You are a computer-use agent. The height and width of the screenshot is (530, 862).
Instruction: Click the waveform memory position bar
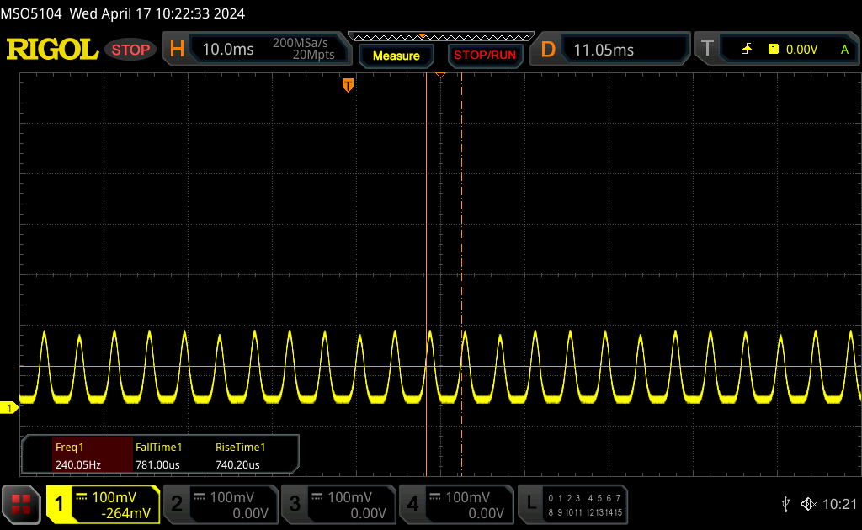(441, 37)
